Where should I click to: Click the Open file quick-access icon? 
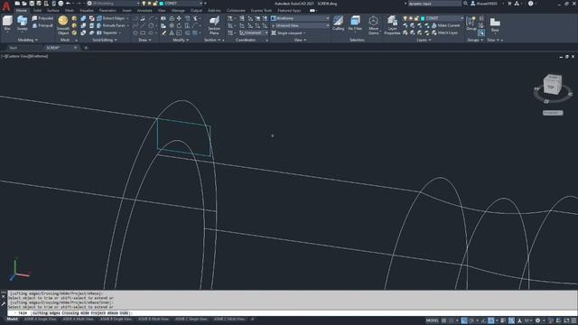(24, 4)
